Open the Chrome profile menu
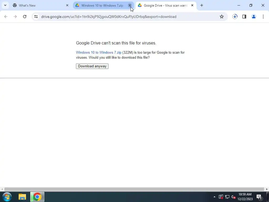269x202 pixels. pos(254,17)
